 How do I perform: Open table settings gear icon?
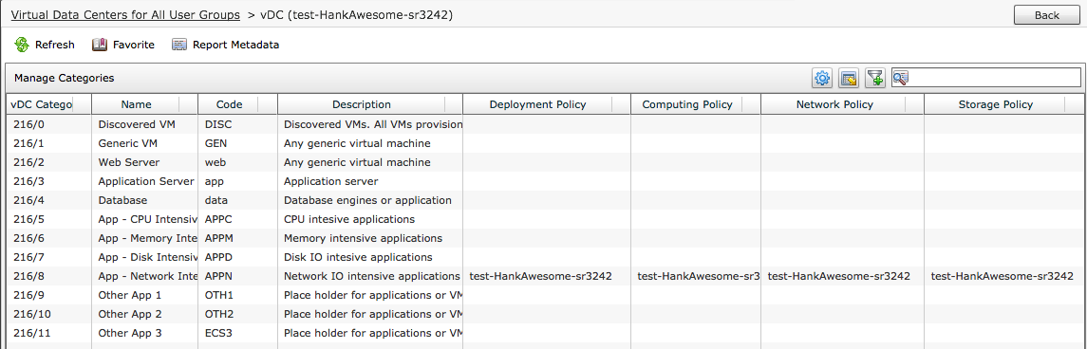click(822, 79)
